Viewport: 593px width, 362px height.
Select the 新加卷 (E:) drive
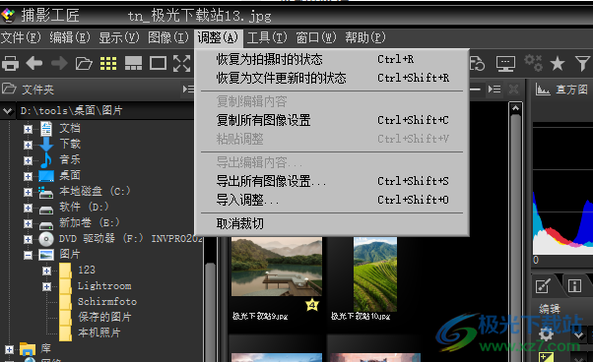point(90,222)
